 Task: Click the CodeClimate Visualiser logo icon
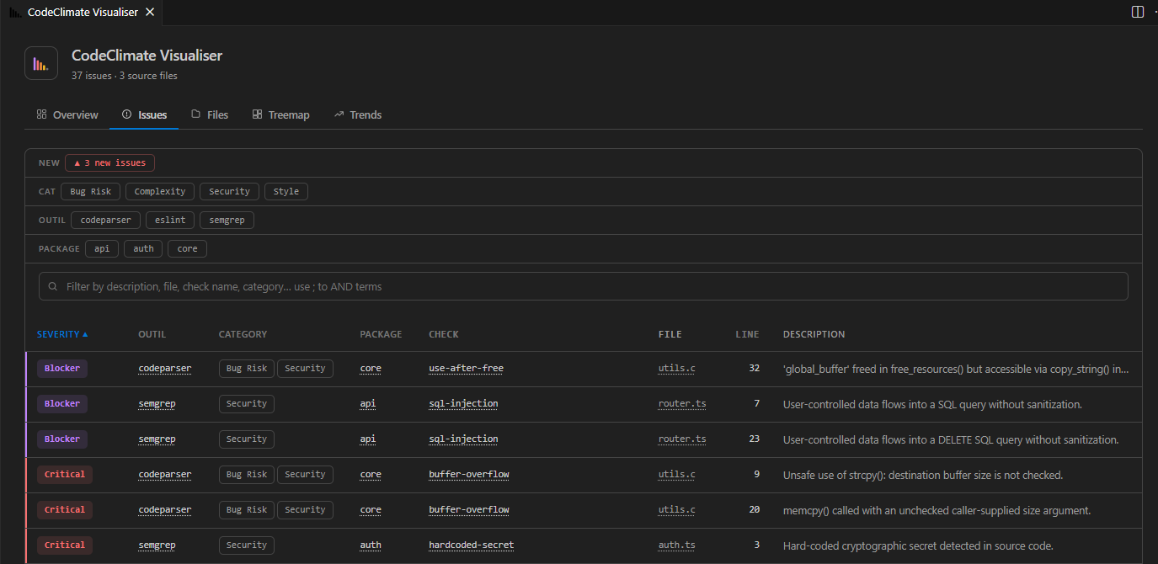pyautogui.click(x=41, y=63)
